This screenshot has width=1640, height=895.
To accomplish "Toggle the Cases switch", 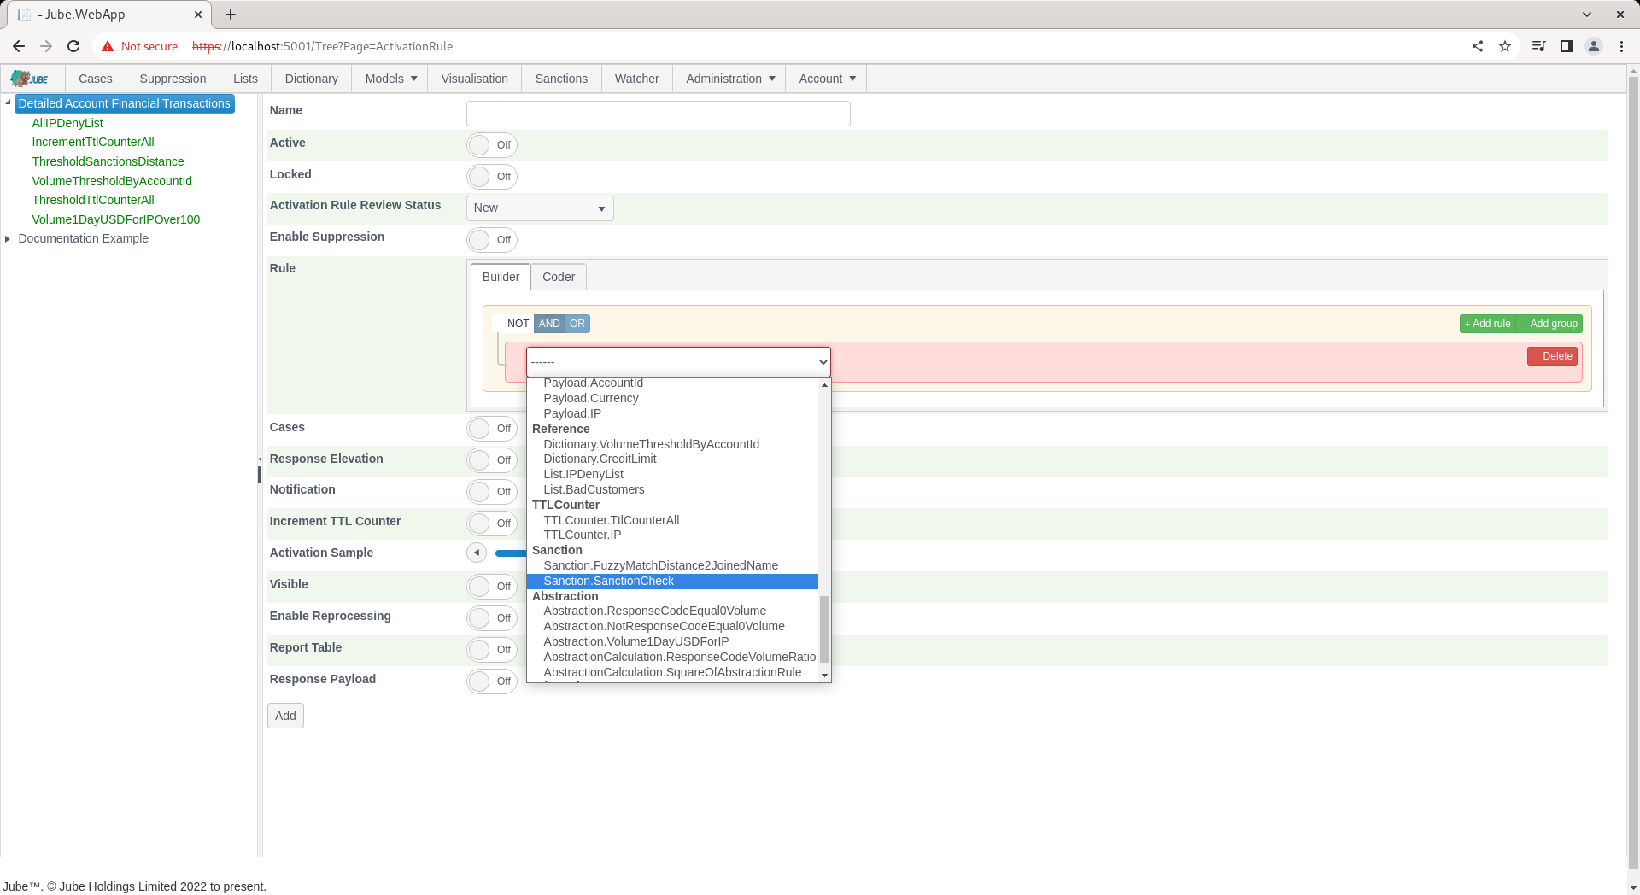I will [x=492, y=429].
